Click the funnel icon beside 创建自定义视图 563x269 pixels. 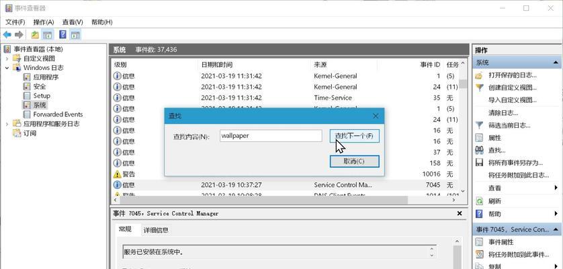[479, 87]
